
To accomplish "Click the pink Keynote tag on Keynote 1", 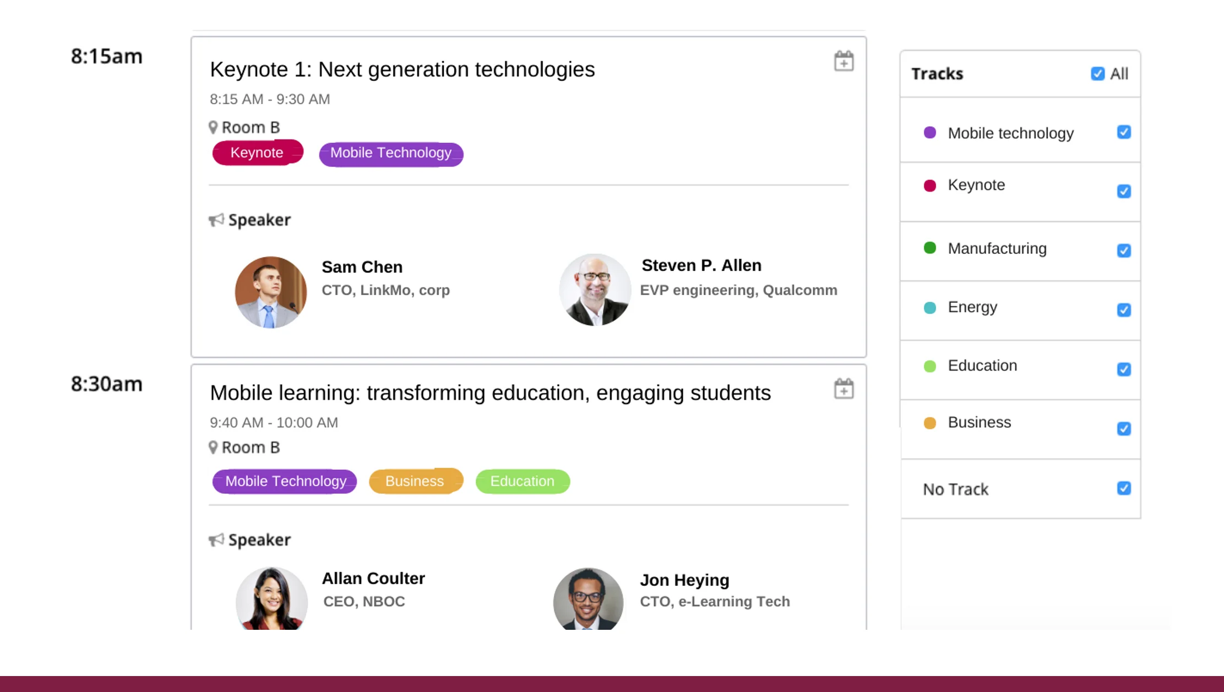I will pos(257,152).
